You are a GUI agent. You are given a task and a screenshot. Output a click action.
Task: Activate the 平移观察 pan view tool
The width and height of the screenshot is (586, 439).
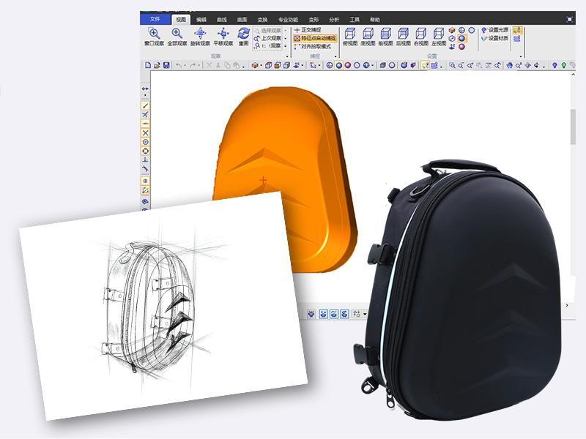[223, 34]
